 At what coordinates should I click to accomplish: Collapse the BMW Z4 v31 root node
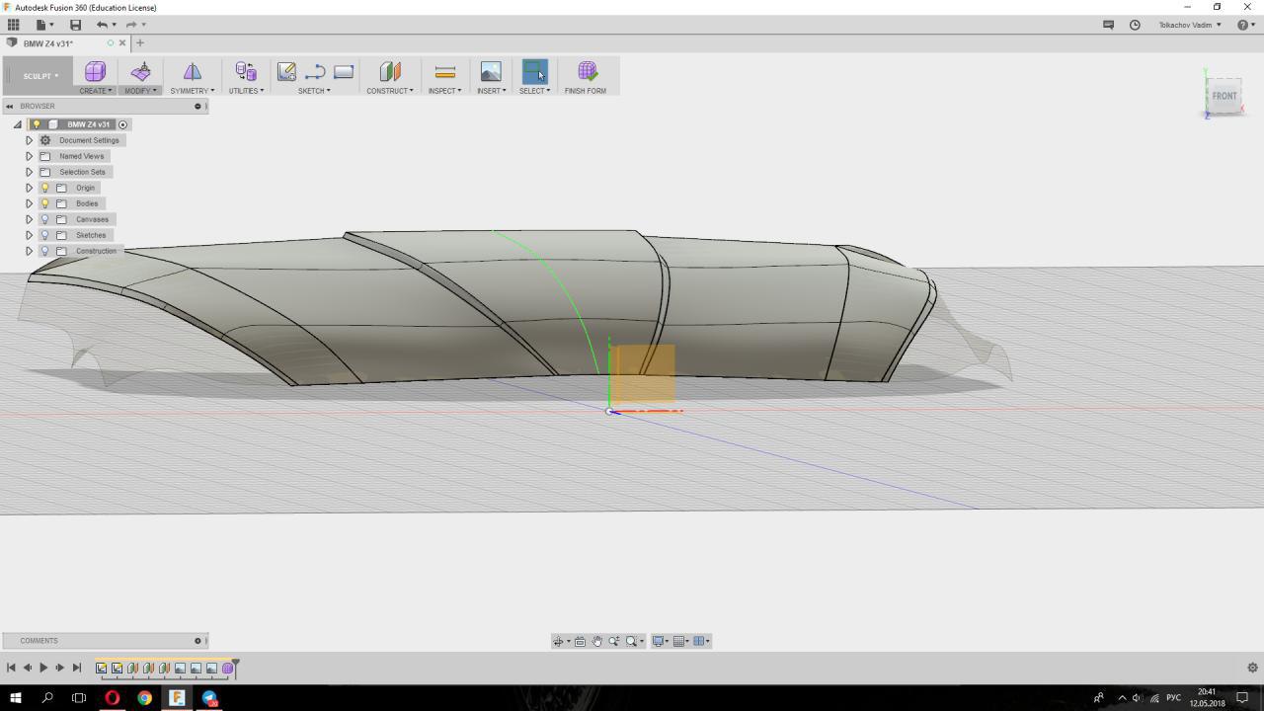pyautogui.click(x=17, y=124)
